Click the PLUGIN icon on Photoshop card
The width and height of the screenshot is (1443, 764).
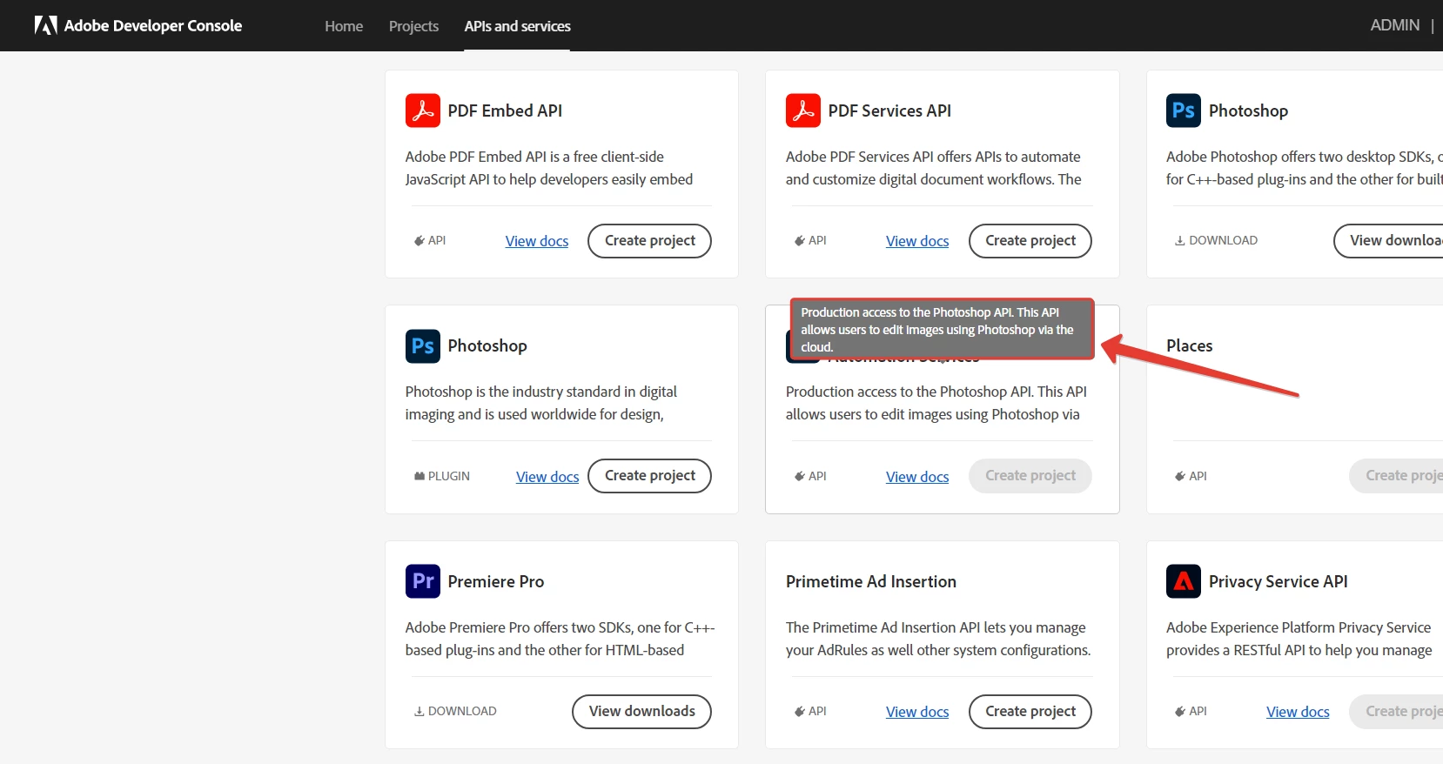click(419, 476)
